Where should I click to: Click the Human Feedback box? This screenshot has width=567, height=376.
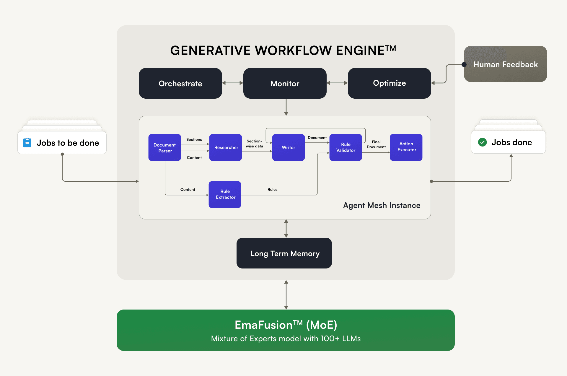pyautogui.click(x=506, y=64)
